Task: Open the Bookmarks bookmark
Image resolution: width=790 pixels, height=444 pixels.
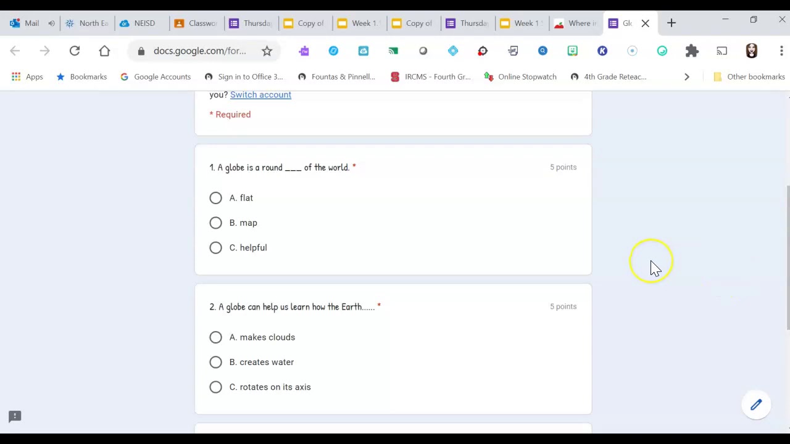Action: [81, 76]
